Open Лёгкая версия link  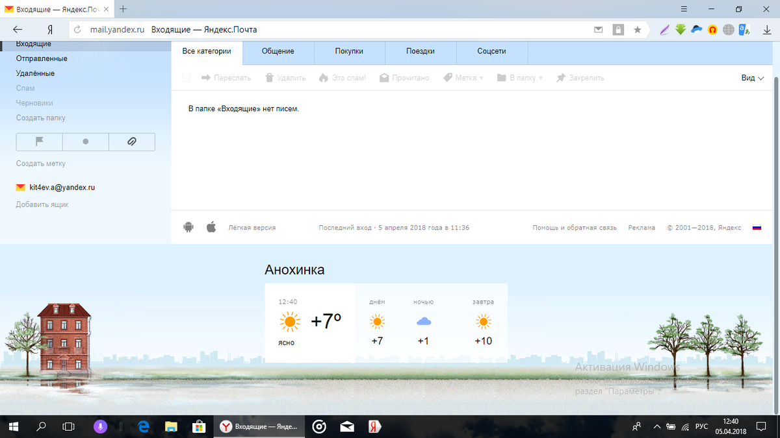[x=252, y=228]
